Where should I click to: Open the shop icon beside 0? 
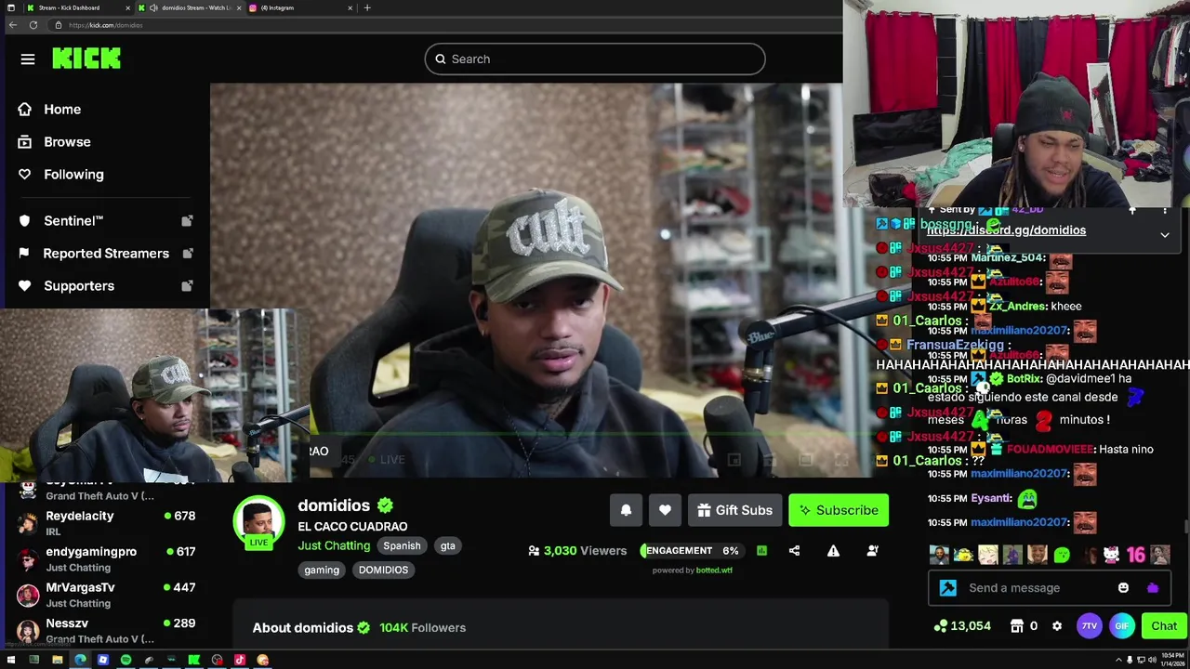(x=1017, y=626)
